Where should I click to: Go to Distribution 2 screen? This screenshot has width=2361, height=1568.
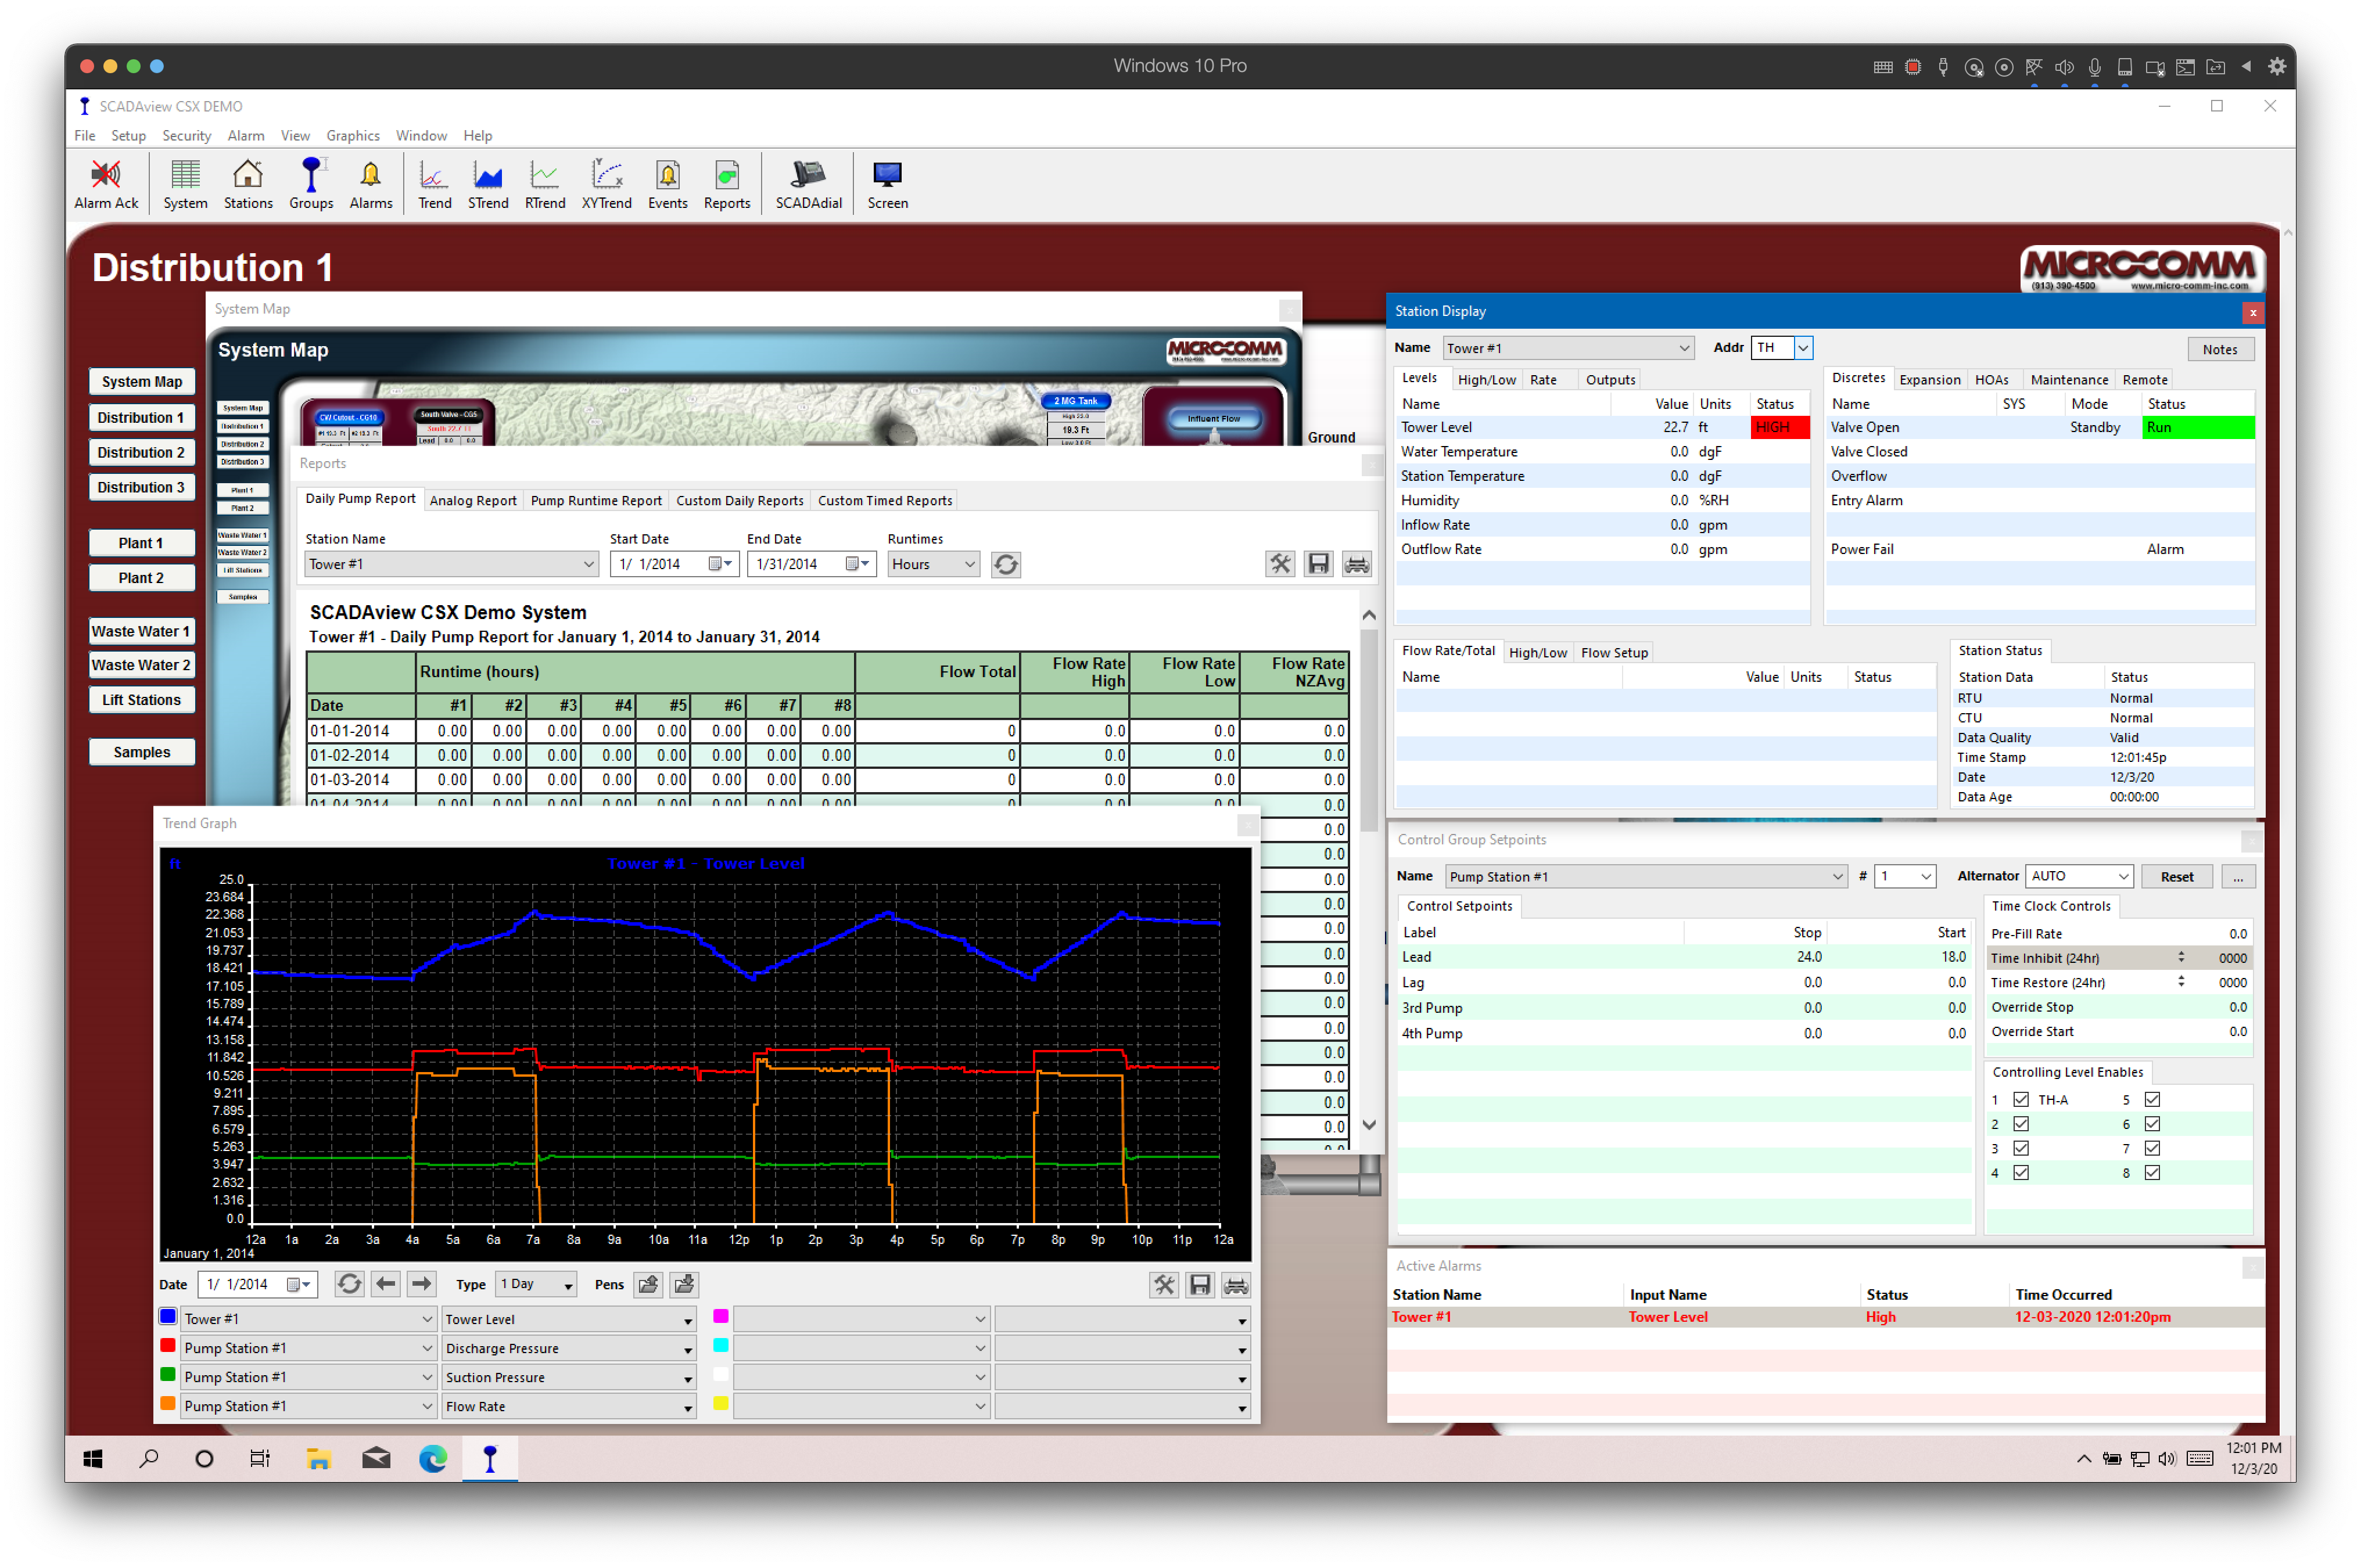[141, 452]
